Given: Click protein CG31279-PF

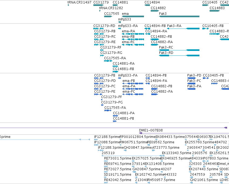Looking at the screenshot, I should 102,100.
